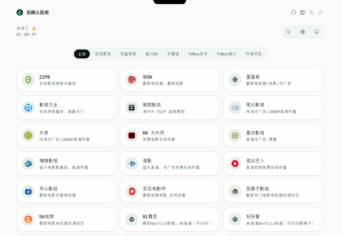Image resolution: width=342 pixels, height=236 pixels.
Task: Click the 豆花电影网 play icon
Action: [132, 191]
